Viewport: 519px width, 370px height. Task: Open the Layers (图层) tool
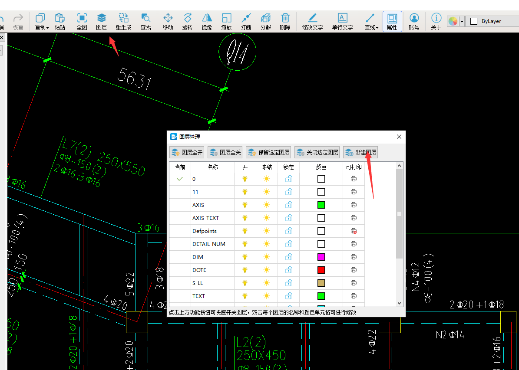[x=101, y=22]
